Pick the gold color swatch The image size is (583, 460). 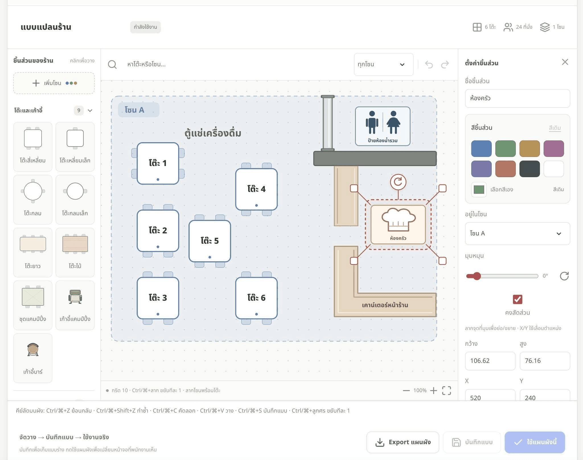tap(529, 148)
